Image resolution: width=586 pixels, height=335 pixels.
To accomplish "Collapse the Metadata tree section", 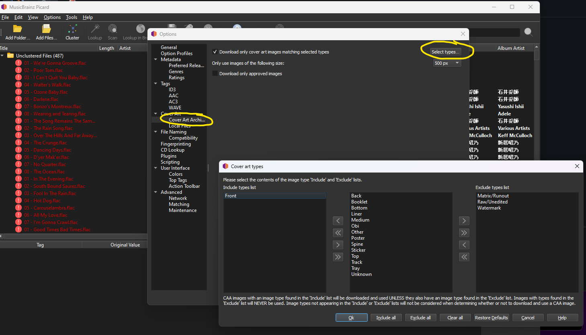I will click(156, 60).
